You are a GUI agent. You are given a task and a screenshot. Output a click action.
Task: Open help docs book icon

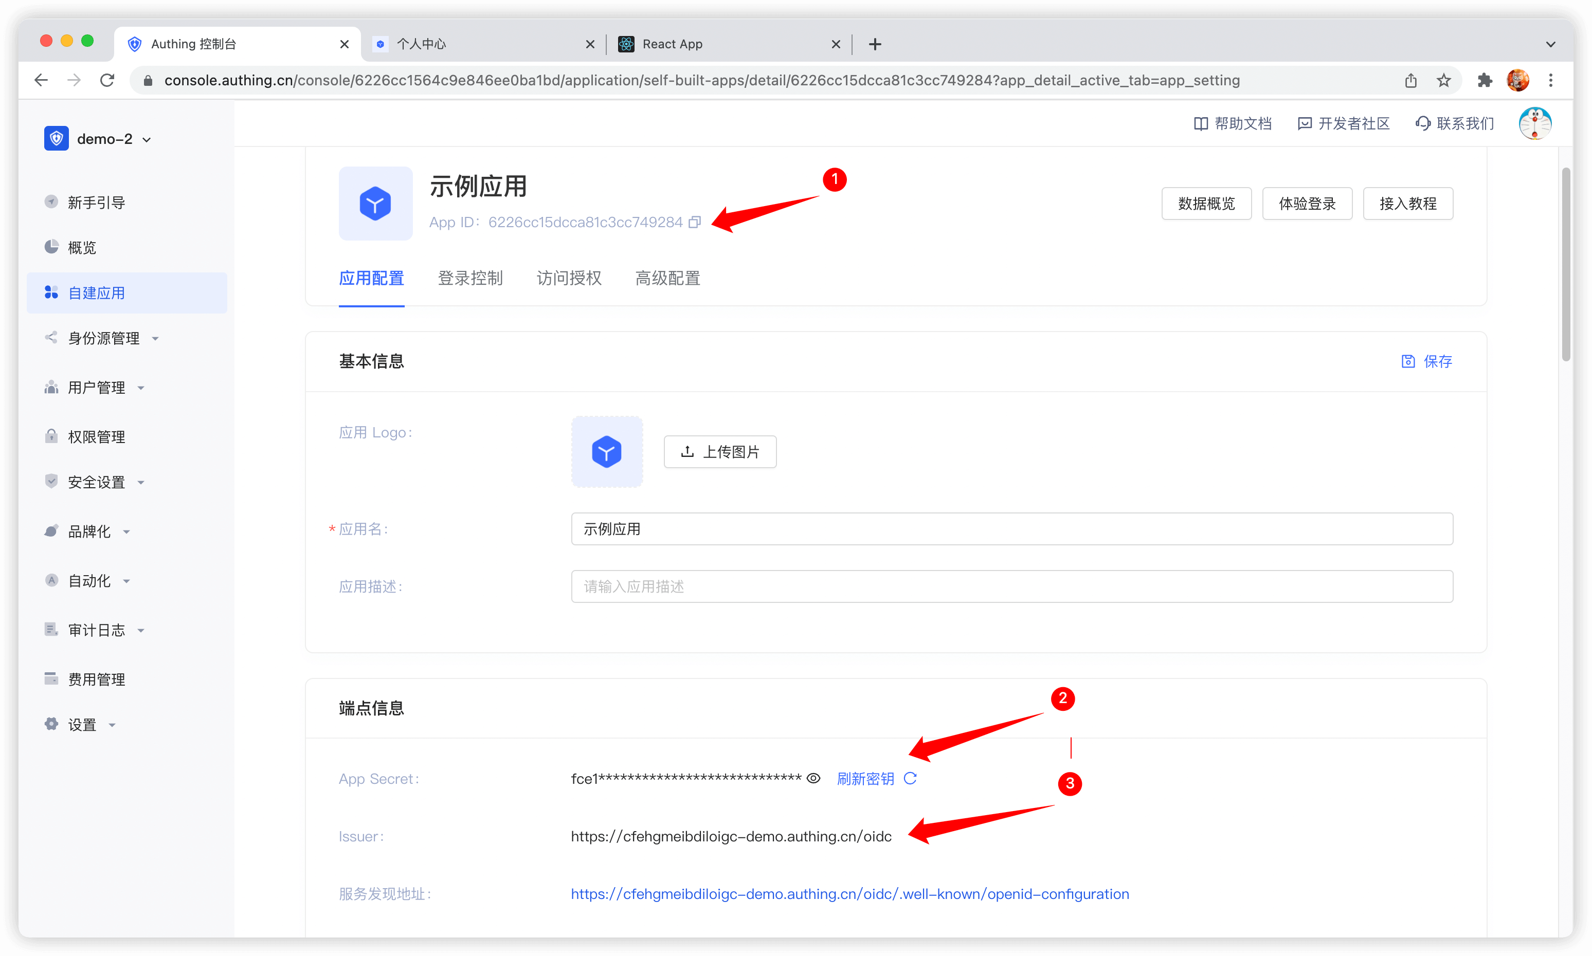tap(1200, 124)
